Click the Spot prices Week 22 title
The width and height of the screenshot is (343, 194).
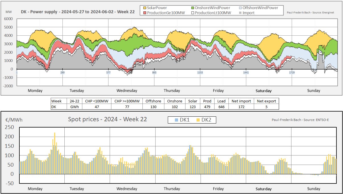(107, 119)
